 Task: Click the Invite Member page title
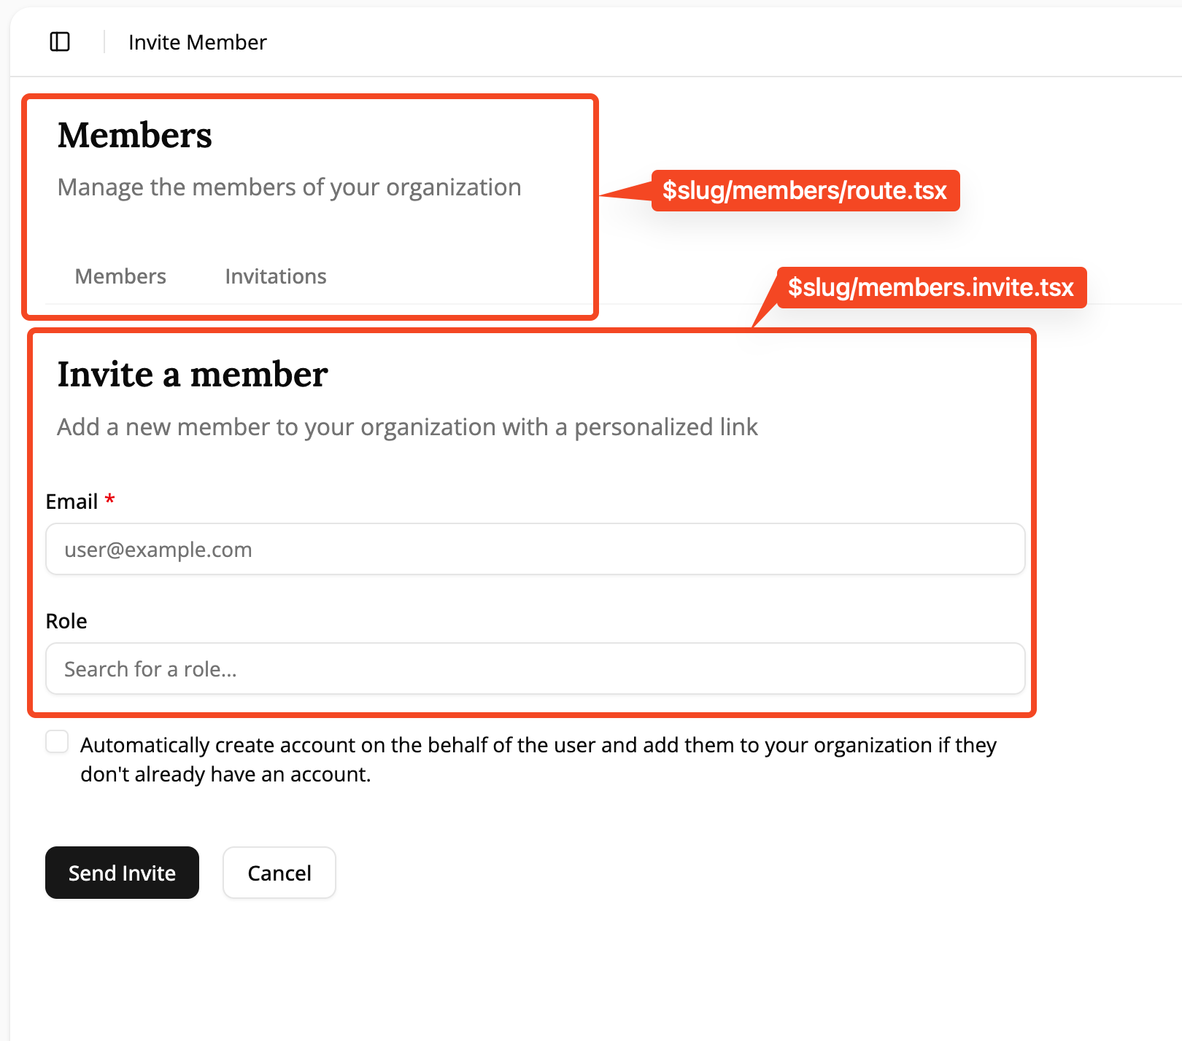197,42
